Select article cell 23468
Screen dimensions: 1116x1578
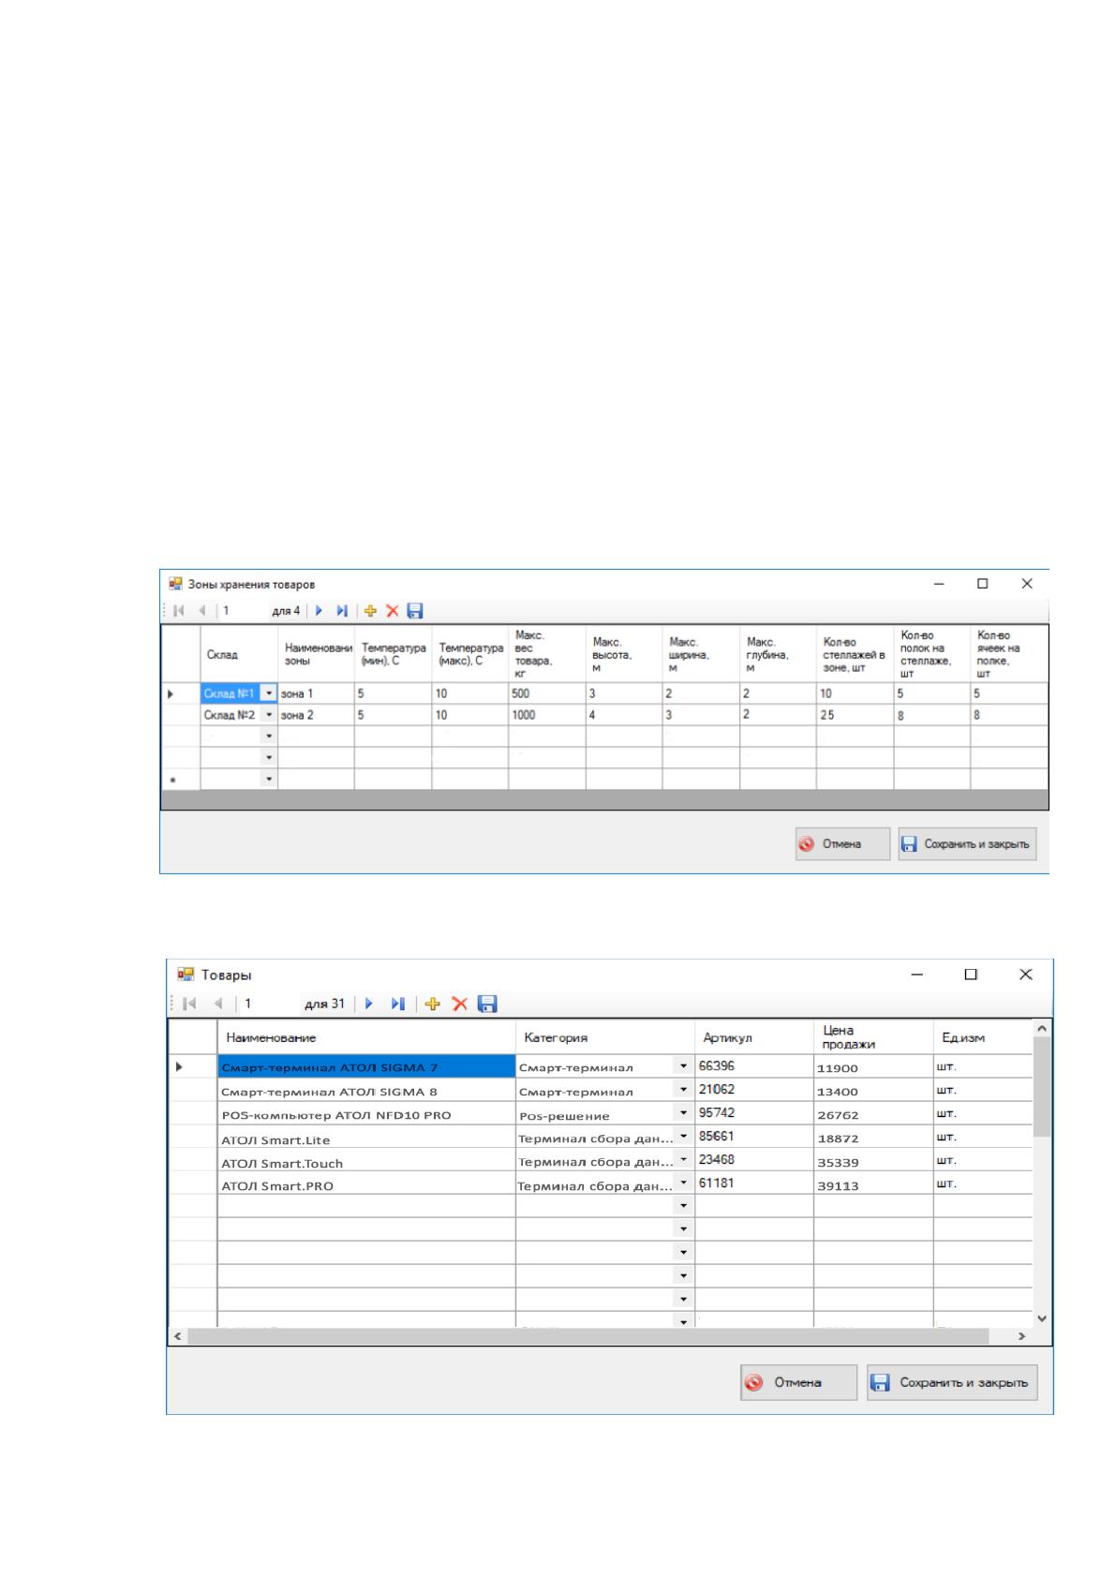click(x=753, y=1160)
